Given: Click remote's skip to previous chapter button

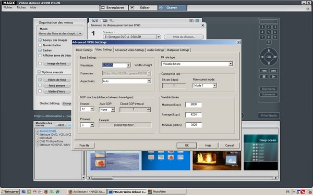Looking at the screenshot, I should [264, 71].
